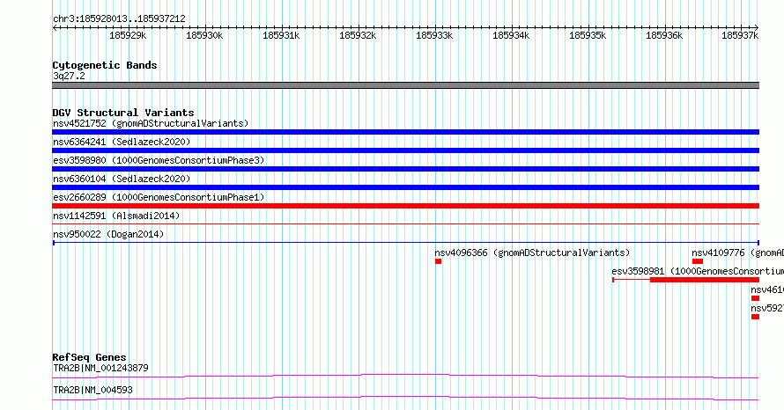Select the thin blue line for nsv950022

[x=405, y=243]
